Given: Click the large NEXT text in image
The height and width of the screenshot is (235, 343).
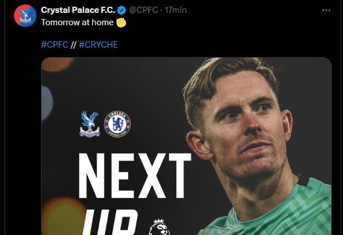Looking at the screenshot, I should coord(135,176).
